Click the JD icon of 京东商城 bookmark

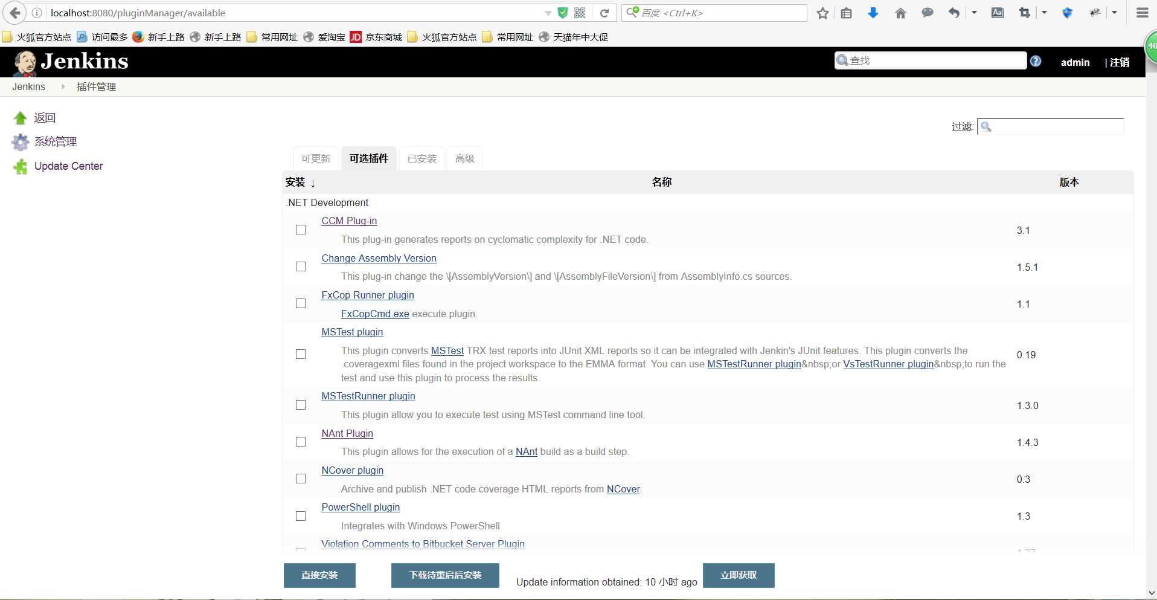356,37
